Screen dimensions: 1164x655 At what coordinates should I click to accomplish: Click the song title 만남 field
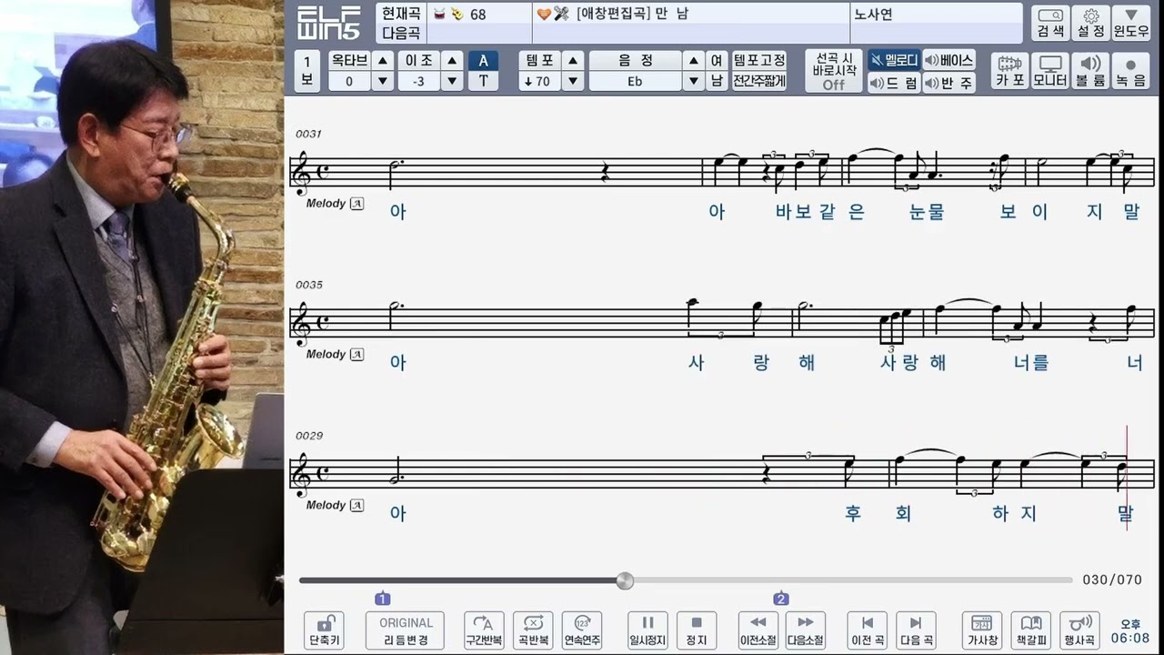click(691, 14)
